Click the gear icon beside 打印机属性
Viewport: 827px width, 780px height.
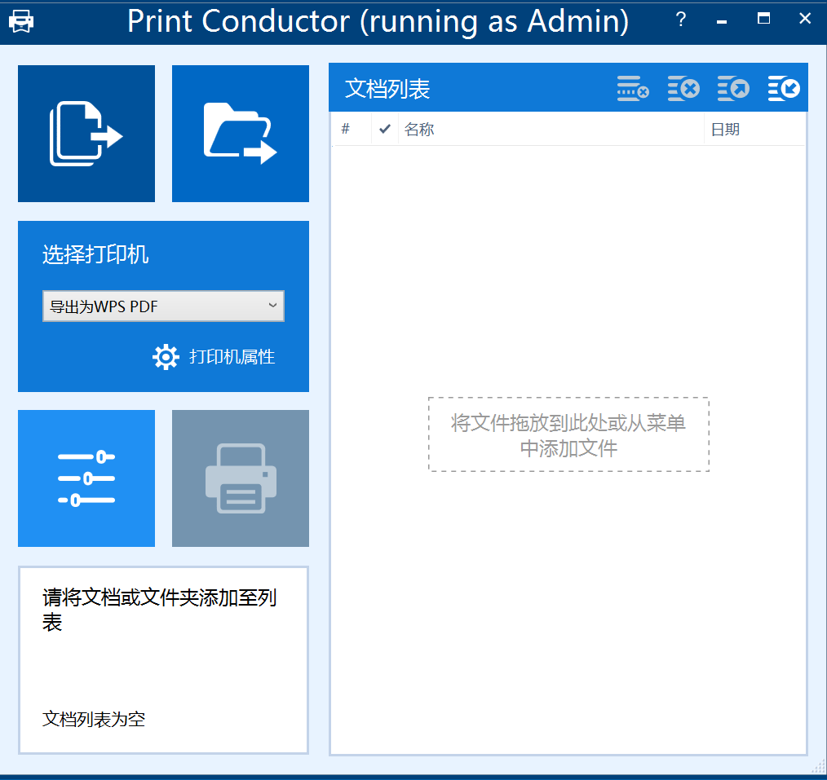tap(166, 357)
